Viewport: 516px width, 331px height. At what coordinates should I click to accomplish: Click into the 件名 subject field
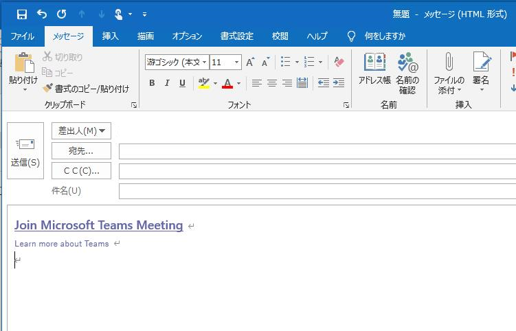pyautogui.click(x=317, y=191)
